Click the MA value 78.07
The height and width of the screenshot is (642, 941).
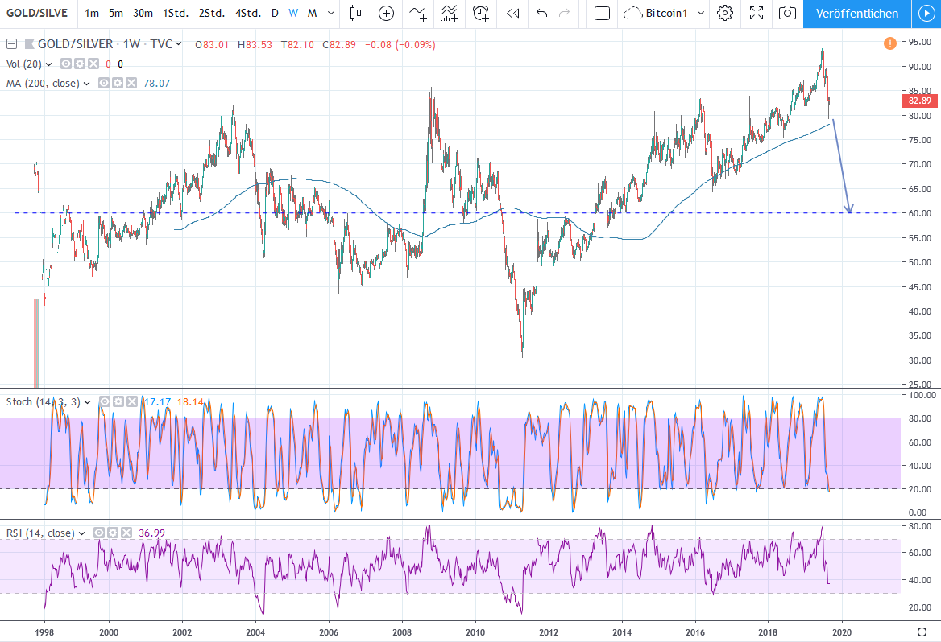pyautogui.click(x=156, y=84)
